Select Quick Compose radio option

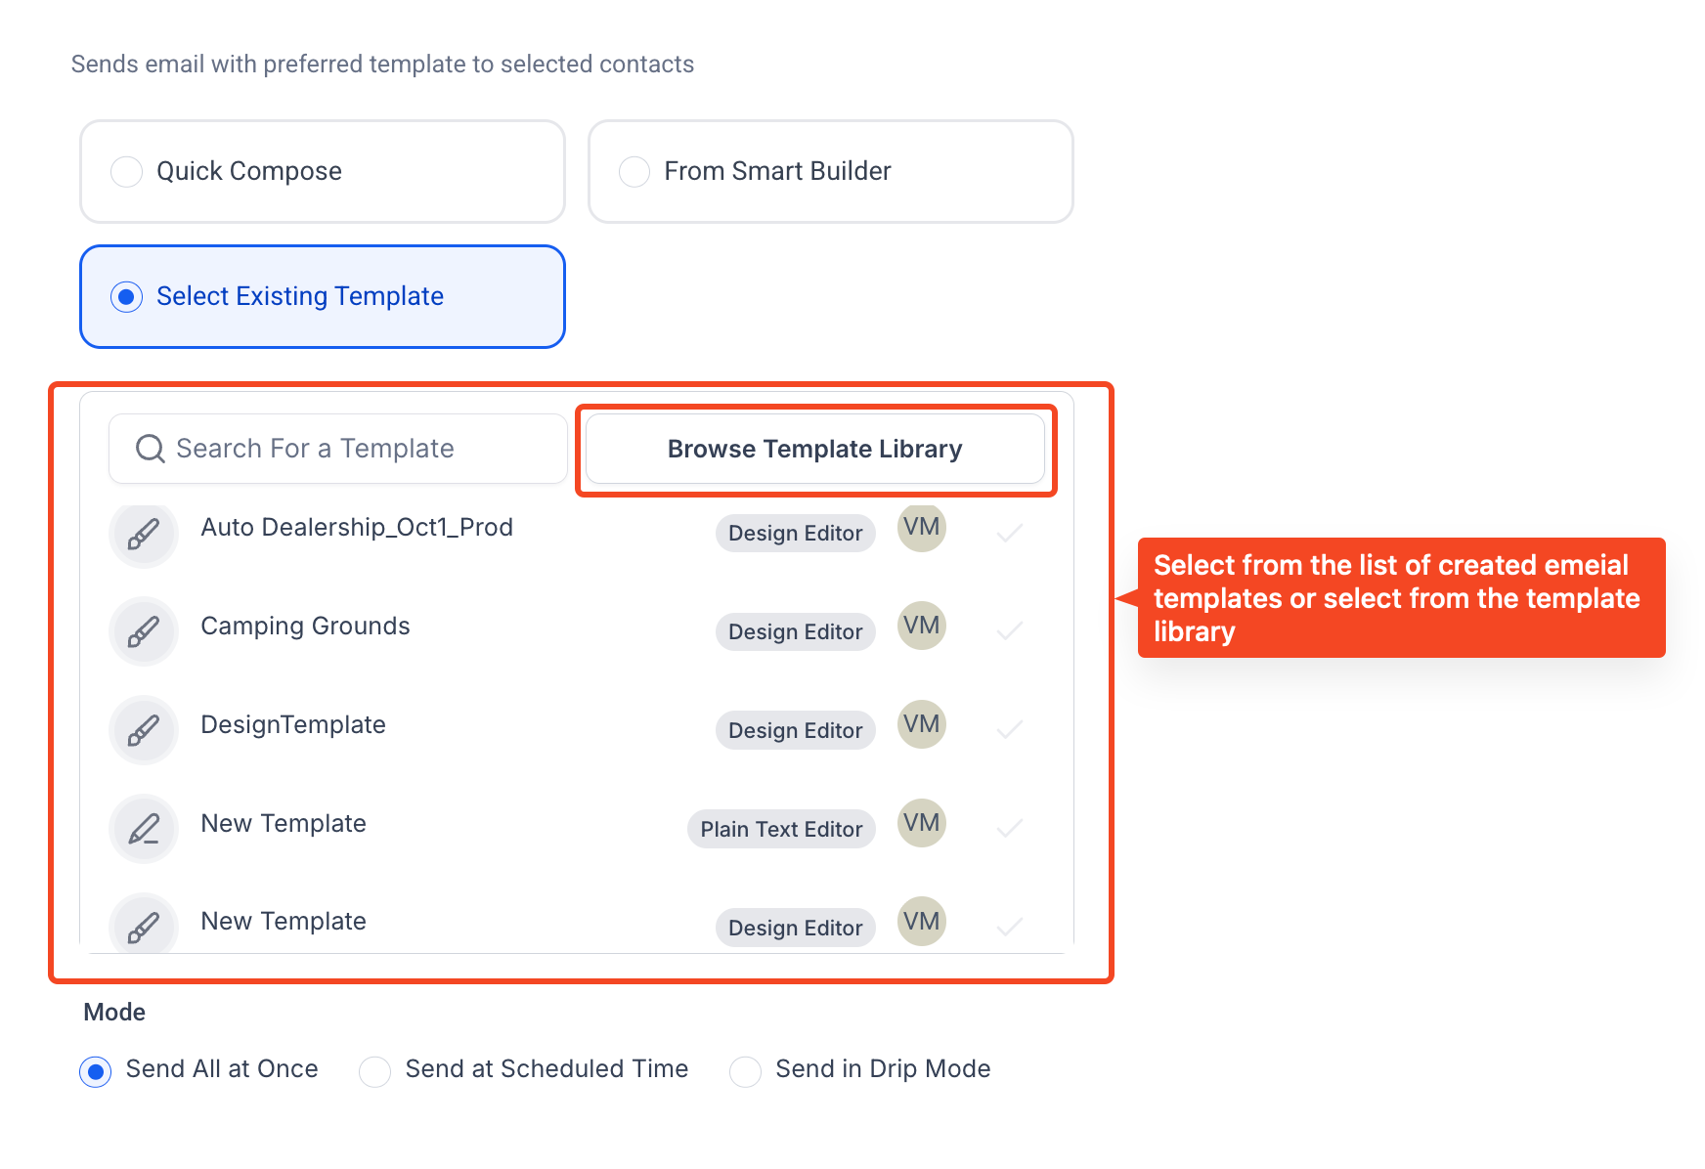point(126,172)
